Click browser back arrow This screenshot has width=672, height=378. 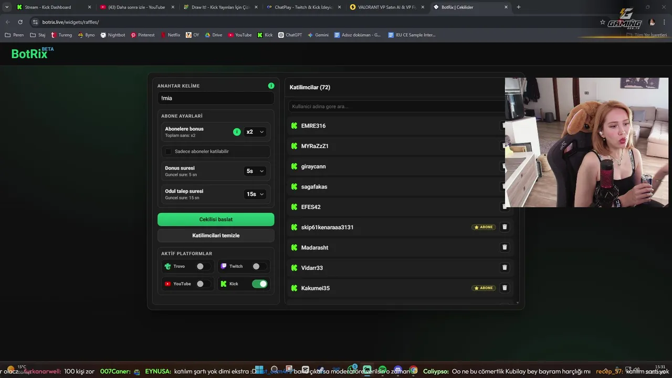pyautogui.click(x=7, y=22)
